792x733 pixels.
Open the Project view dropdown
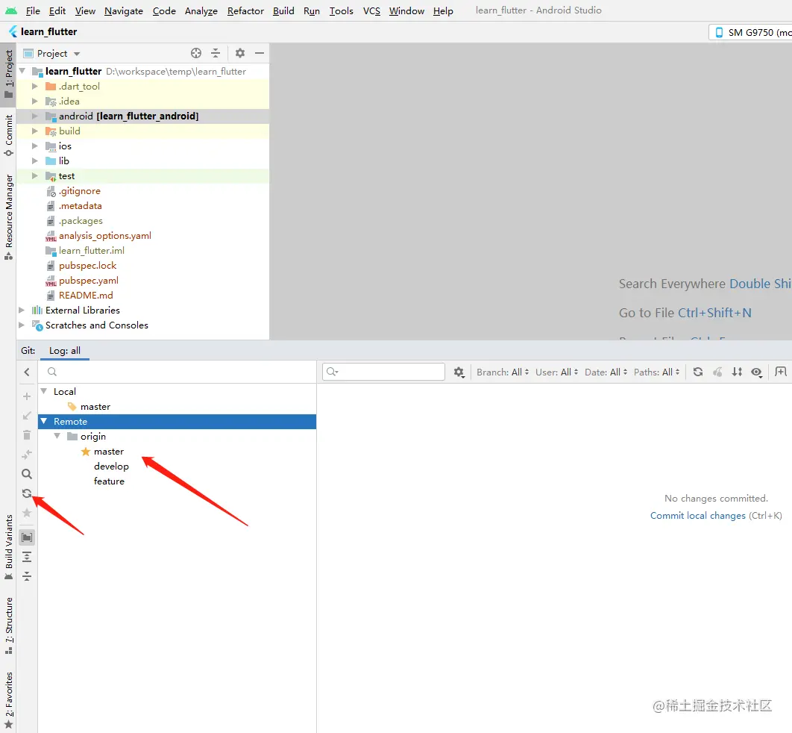pos(52,53)
